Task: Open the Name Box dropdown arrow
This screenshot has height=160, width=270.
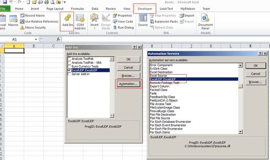Action: click(36, 39)
